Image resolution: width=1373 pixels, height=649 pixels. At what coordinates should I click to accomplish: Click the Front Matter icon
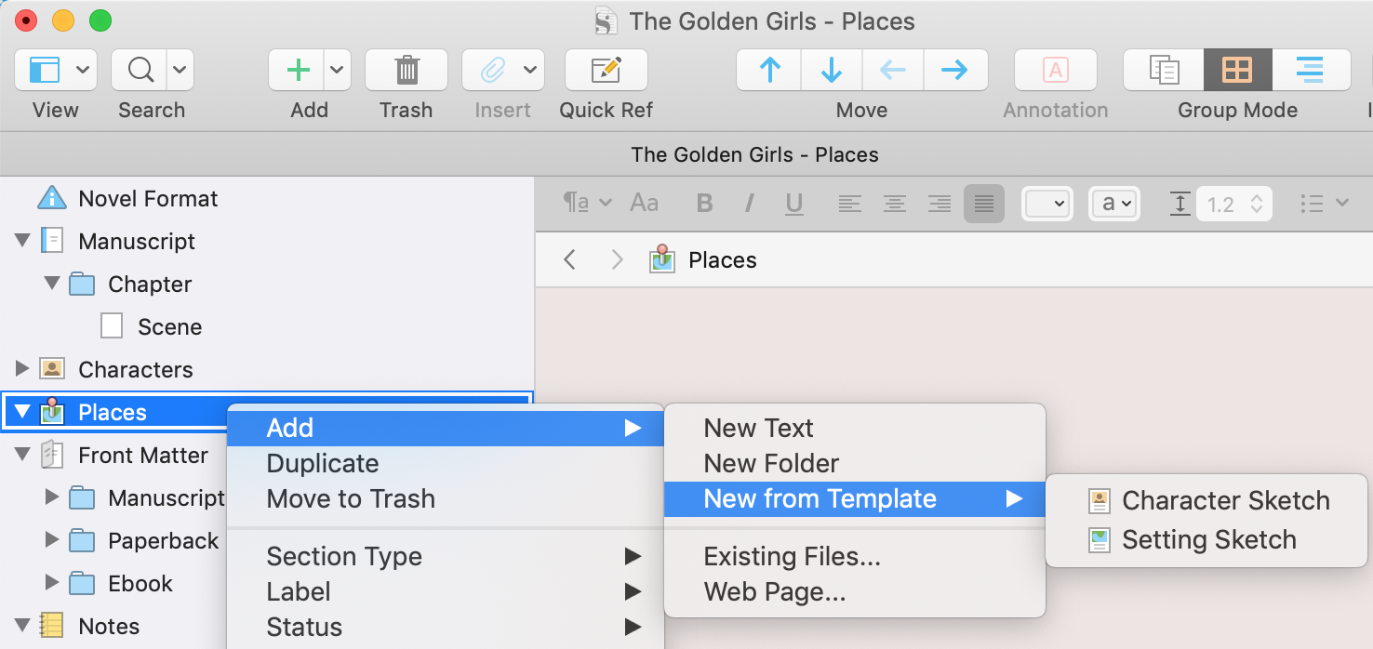pyautogui.click(x=52, y=455)
